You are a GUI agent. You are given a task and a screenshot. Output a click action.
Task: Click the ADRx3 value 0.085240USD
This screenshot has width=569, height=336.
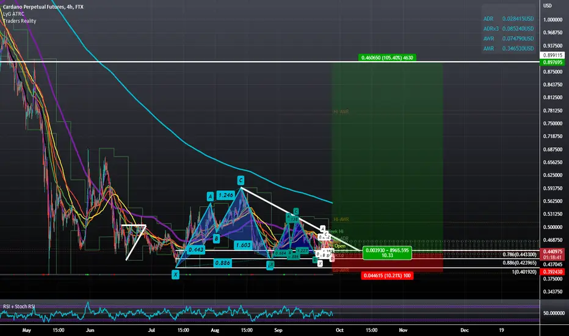[x=518, y=28]
